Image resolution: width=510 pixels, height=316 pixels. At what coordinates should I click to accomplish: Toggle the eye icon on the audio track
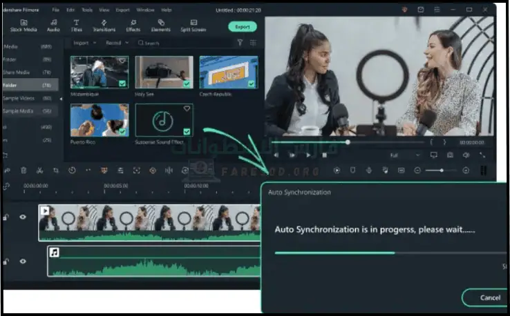(23, 261)
